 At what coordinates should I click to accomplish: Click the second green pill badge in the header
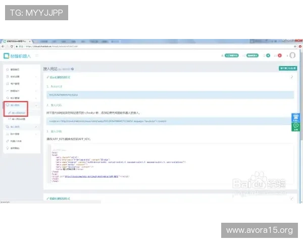(x=252, y=56)
